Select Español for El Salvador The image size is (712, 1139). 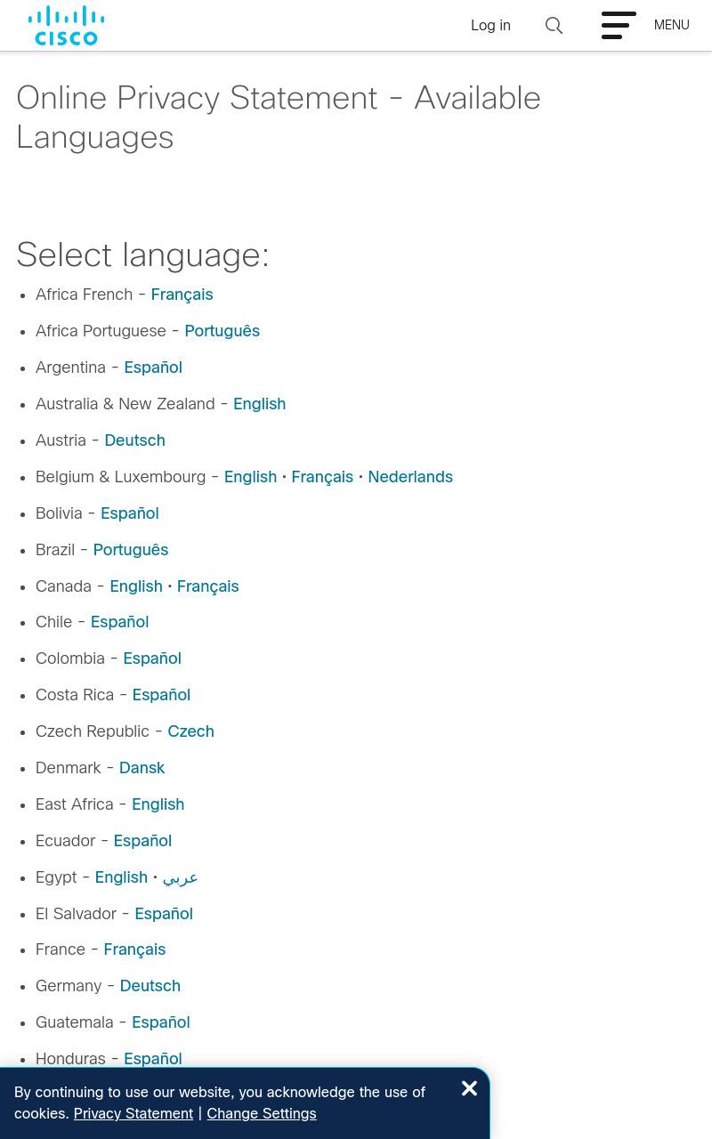(164, 915)
